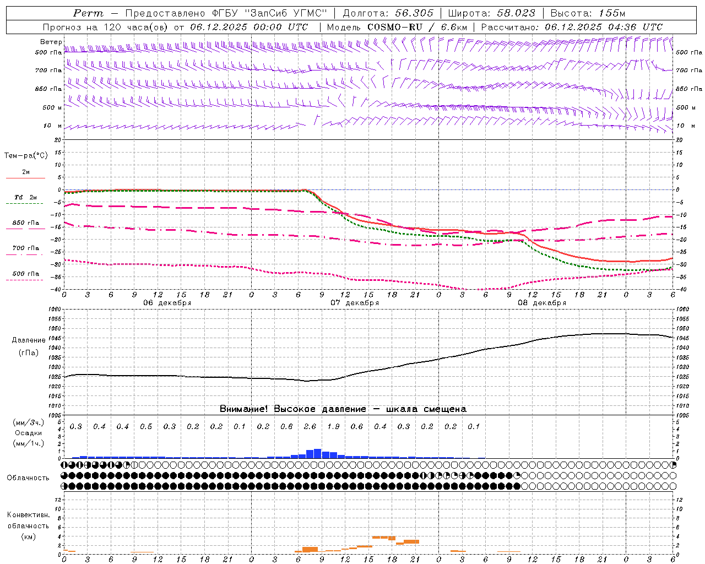Select the Осадки precipitation label
This screenshot has width=705, height=564.
tap(29, 433)
